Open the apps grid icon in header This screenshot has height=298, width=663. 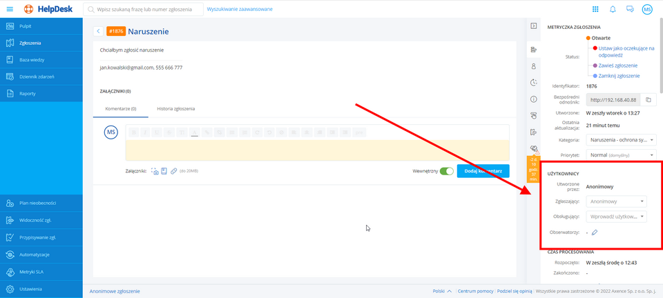(595, 9)
